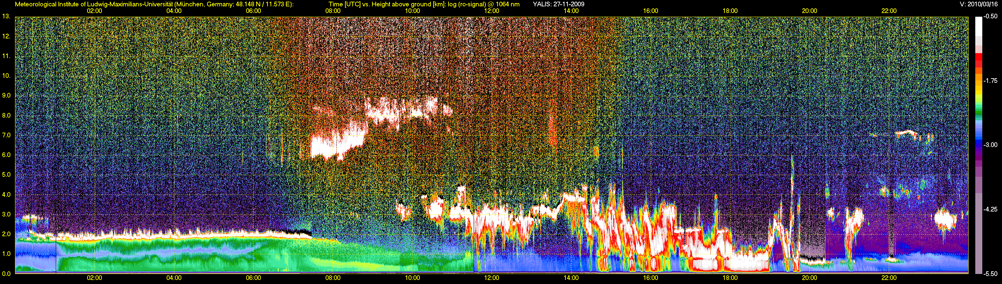The height and width of the screenshot is (284, 1002).
Task: Click the 8.0 km height axis label
Action: click(x=6, y=115)
